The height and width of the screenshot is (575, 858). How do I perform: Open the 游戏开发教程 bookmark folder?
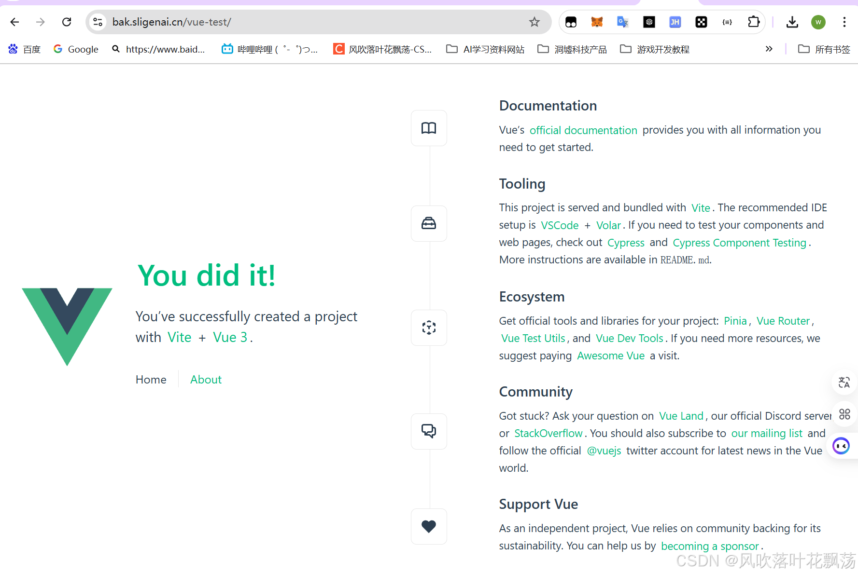(655, 49)
